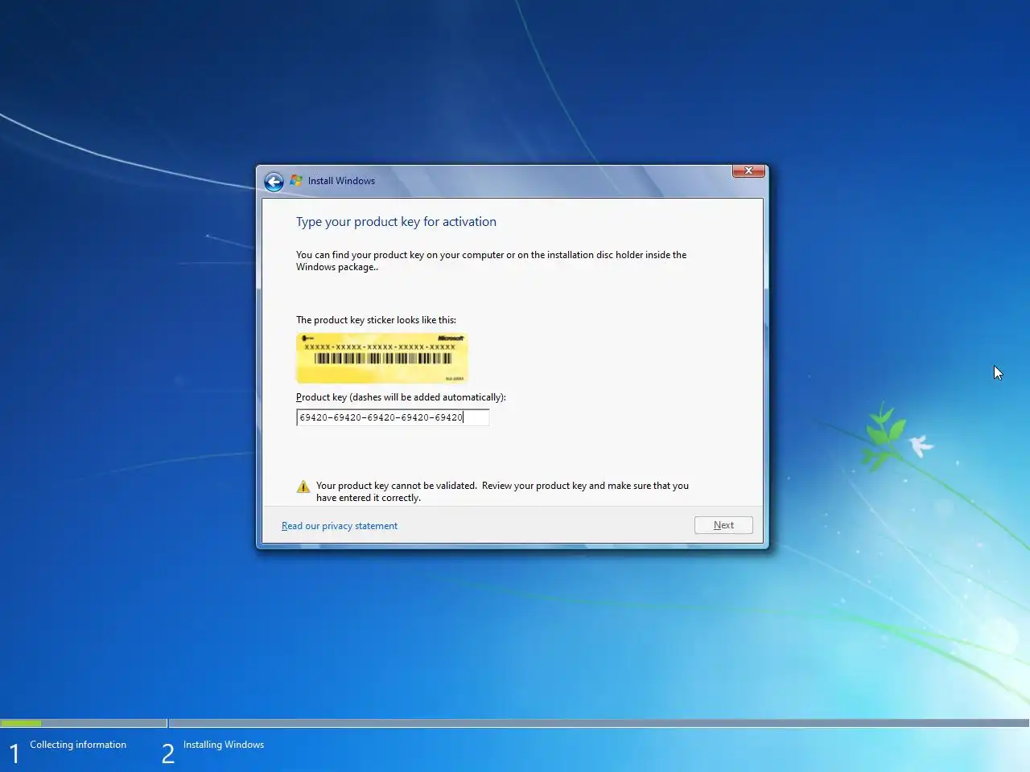This screenshot has height=772, width=1030.
Task: Click the Next button
Action: pyautogui.click(x=723, y=525)
